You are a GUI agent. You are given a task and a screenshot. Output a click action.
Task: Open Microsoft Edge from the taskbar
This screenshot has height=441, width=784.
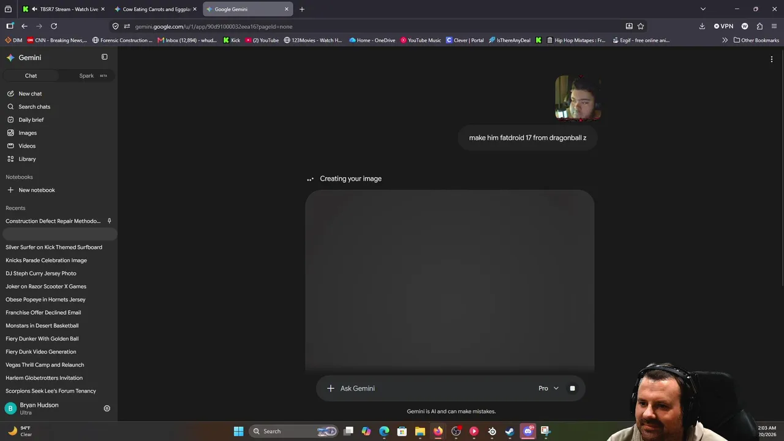[384, 431]
